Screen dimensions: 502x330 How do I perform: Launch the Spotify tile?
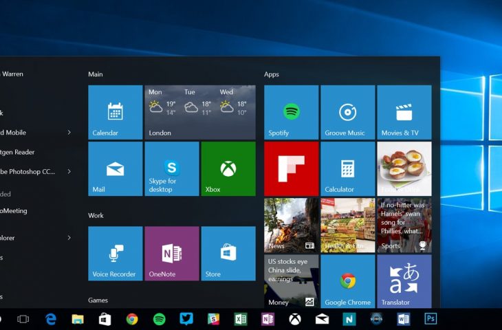(292, 112)
